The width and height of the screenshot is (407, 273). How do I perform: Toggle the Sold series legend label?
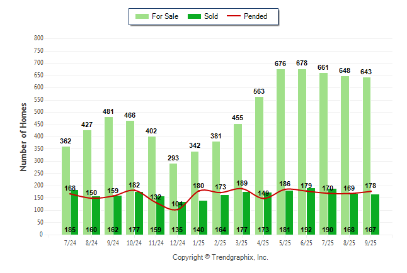click(x=211, y=16)
